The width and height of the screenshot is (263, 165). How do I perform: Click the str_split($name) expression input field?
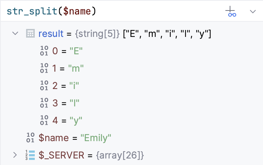point(109,11)
